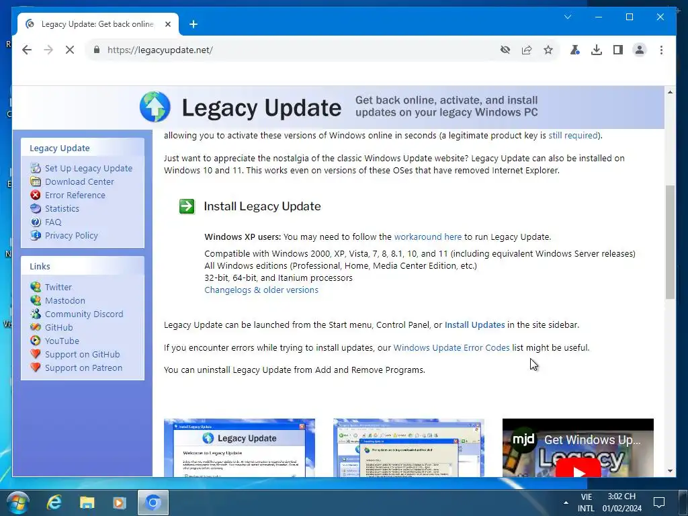Screen dimensions: 688x516
Task: Open Privacy Policy in sidebar
Action: [x=71, y=236]
